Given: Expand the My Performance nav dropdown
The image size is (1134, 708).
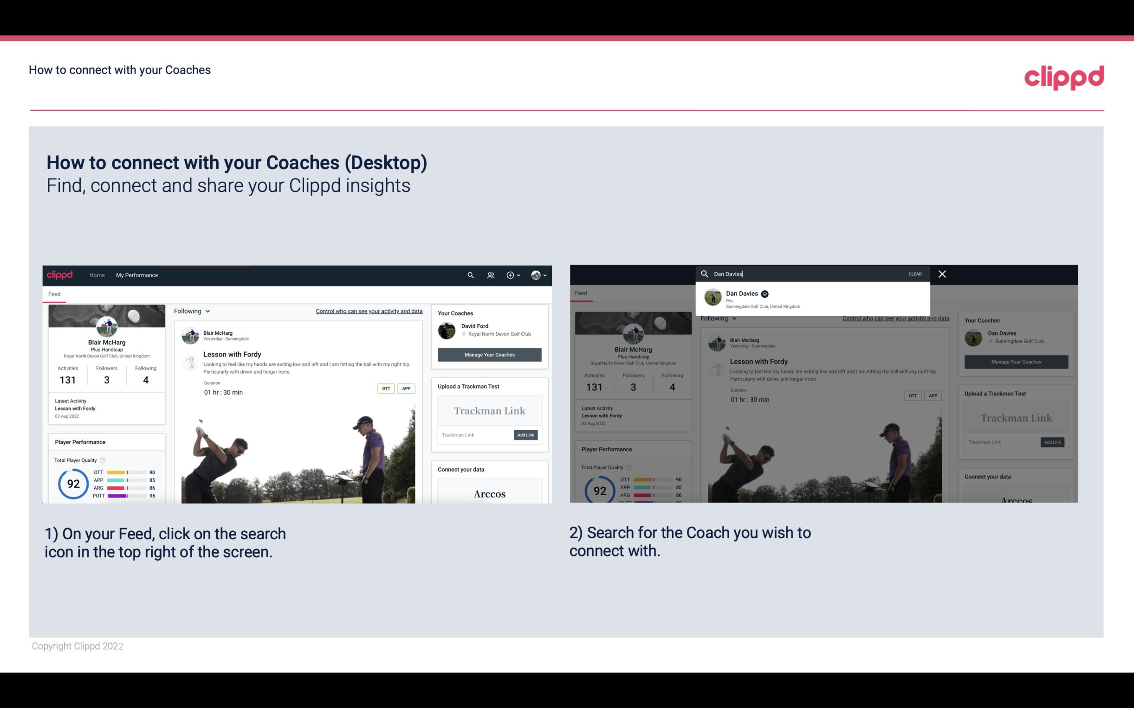Looking at the screenshot, I should tap(137, 275).
